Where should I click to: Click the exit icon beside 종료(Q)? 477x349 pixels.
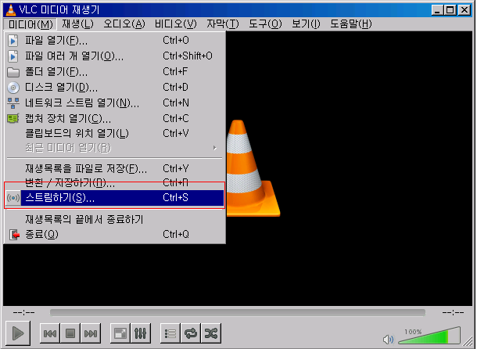[x=14, y=235]
